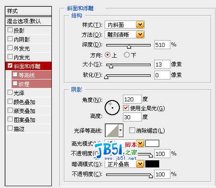Viewport: 216px width, 188px height.
Task: Expand the 光泽等高线 picker arrow
Action: tap(121, 130)
